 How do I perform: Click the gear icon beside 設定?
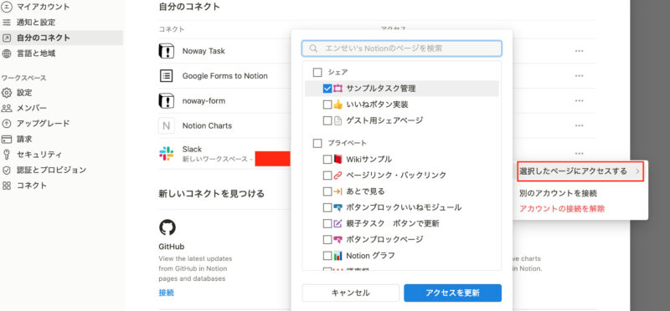(7, 93)
